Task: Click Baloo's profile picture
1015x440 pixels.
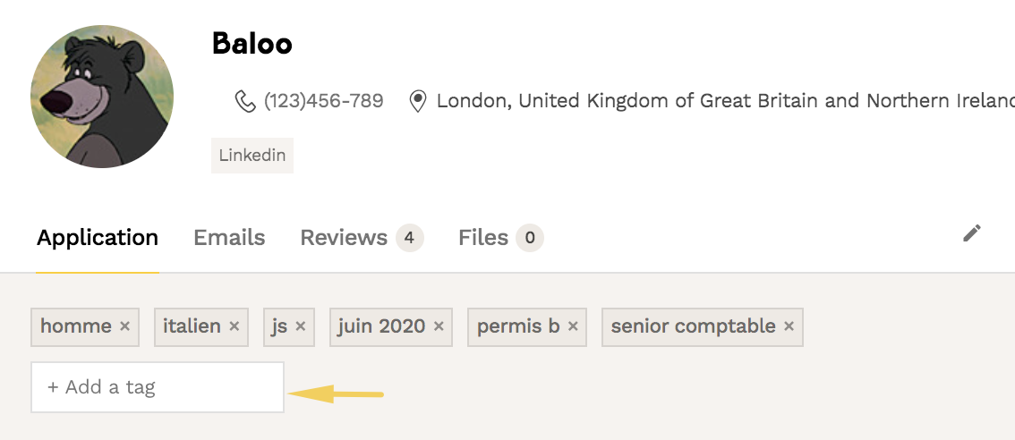Action: tap(102, 97)
